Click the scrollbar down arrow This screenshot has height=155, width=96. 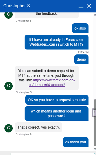tap(95, 149)
